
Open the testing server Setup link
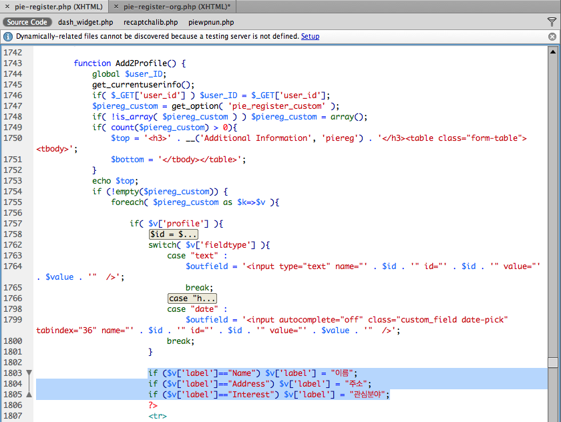(310, 37)
